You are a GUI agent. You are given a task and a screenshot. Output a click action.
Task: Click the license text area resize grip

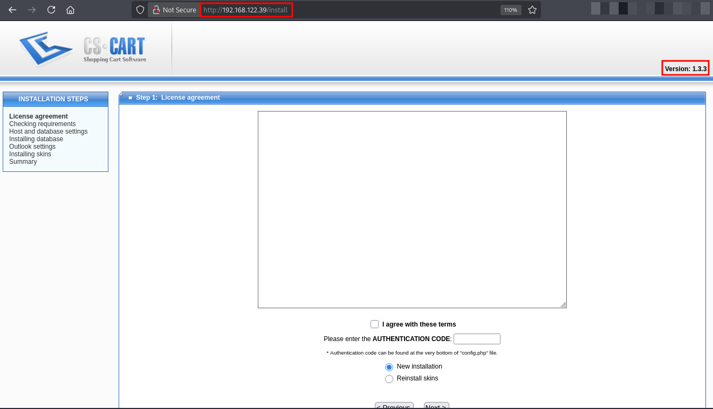[x=563, y=304]
